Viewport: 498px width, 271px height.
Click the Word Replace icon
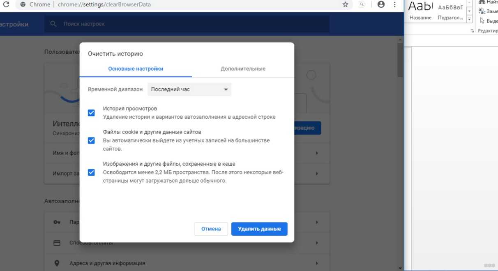click(x=482, y=11)
